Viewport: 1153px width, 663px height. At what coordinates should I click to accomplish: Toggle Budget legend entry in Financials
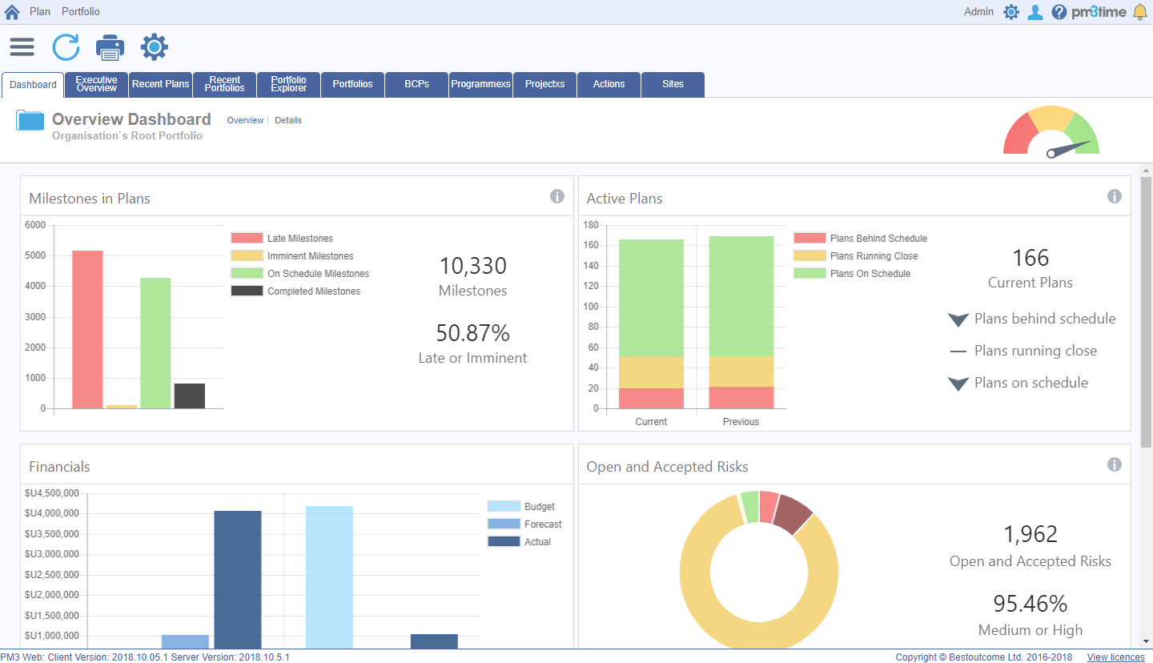coord(521,506)
